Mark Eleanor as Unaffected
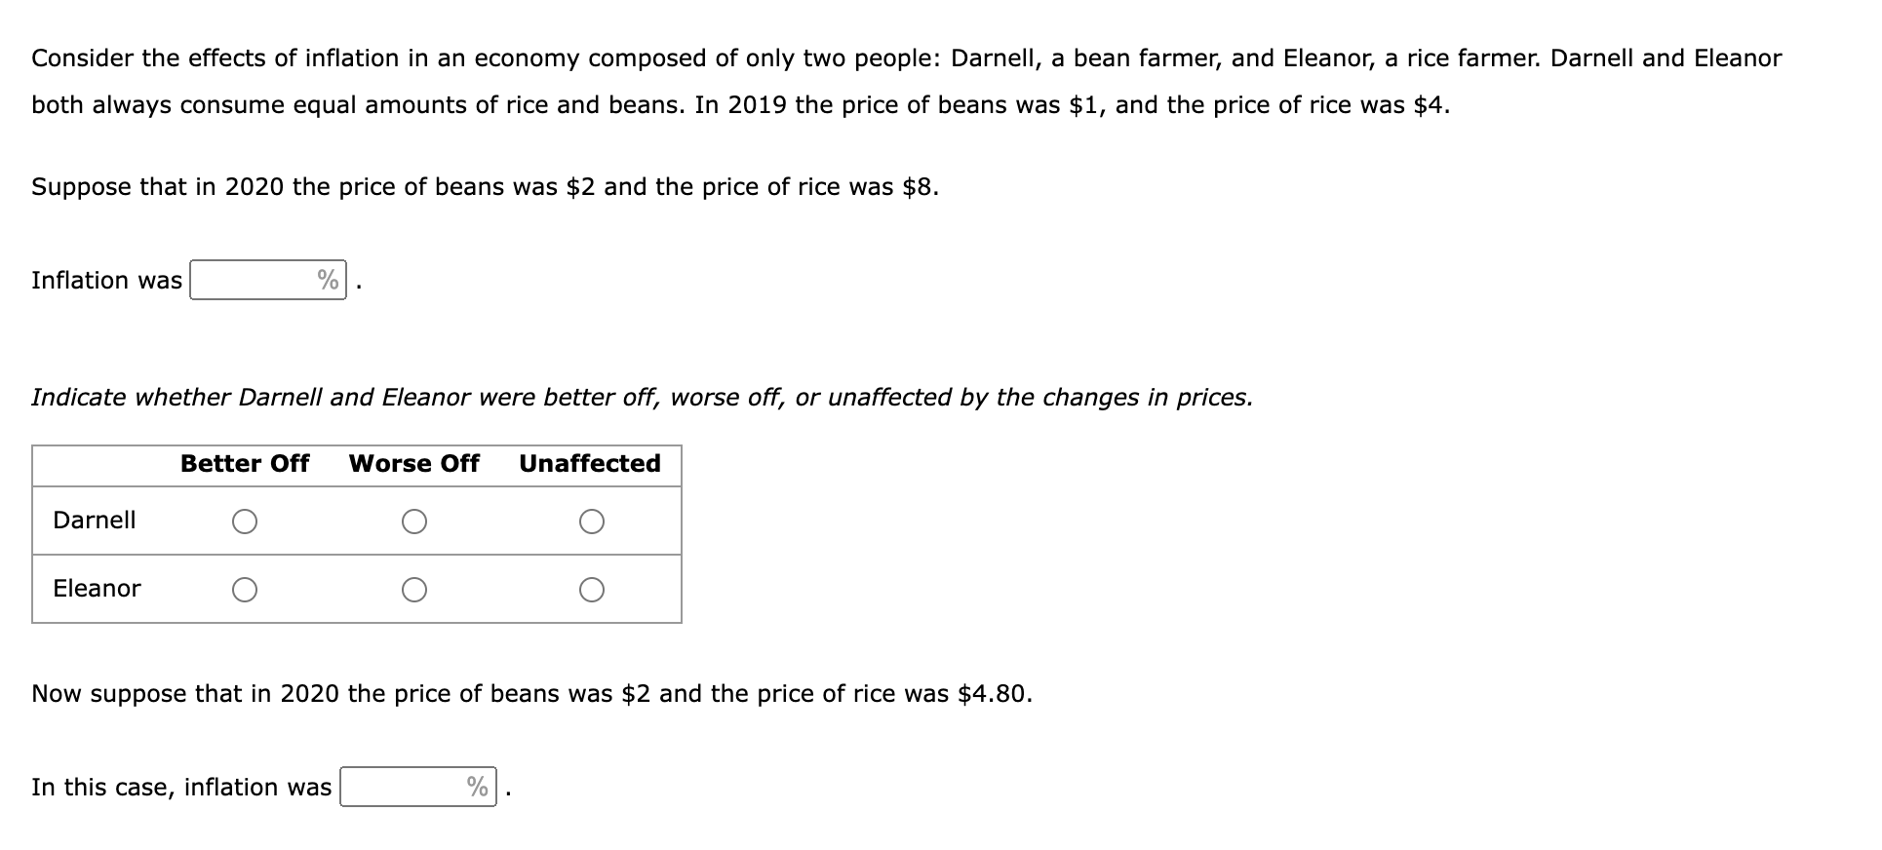Viewport: 1882px width, 850px height. [x=591, y=590]
